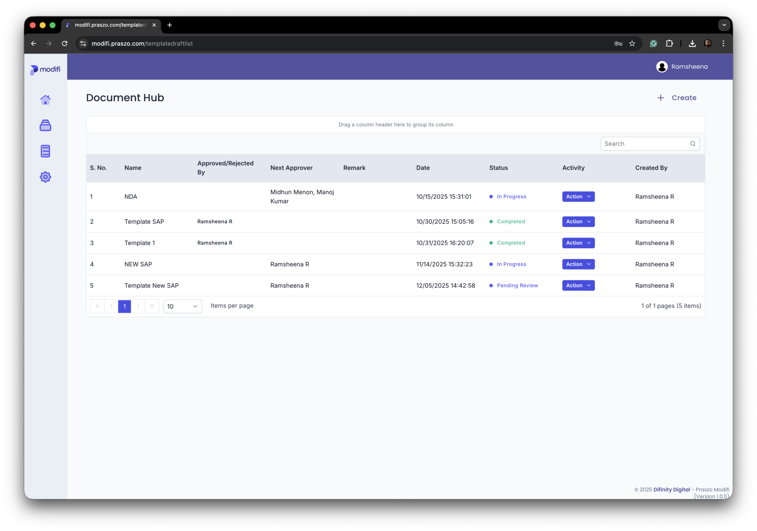Expand the Action dropdown for NEW SAP
Screen dimensions: 757x531
(578, 264)
